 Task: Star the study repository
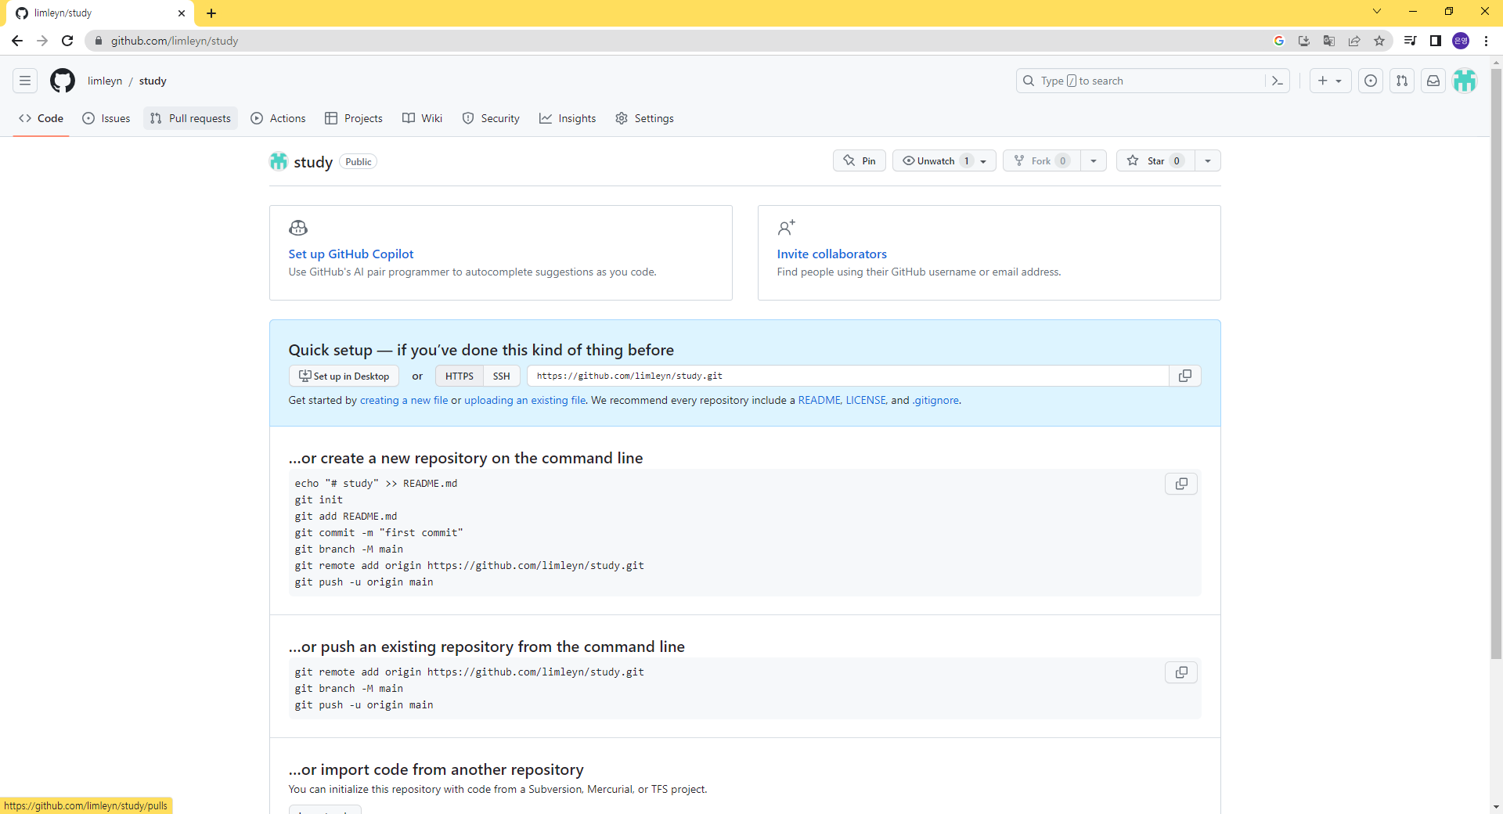click(x=1155, y=160)
